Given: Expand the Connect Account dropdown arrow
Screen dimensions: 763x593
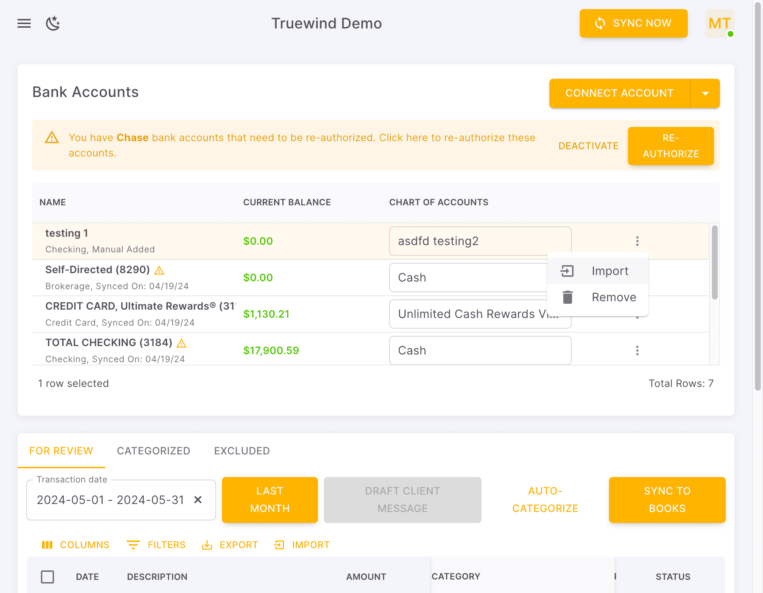Looking at the screenshot, I should point(705,93).
